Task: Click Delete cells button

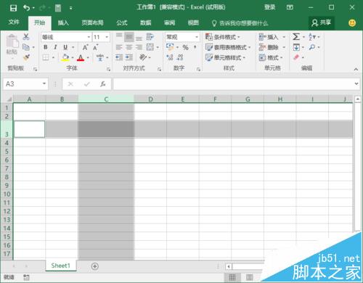Action: coord(269,47)
